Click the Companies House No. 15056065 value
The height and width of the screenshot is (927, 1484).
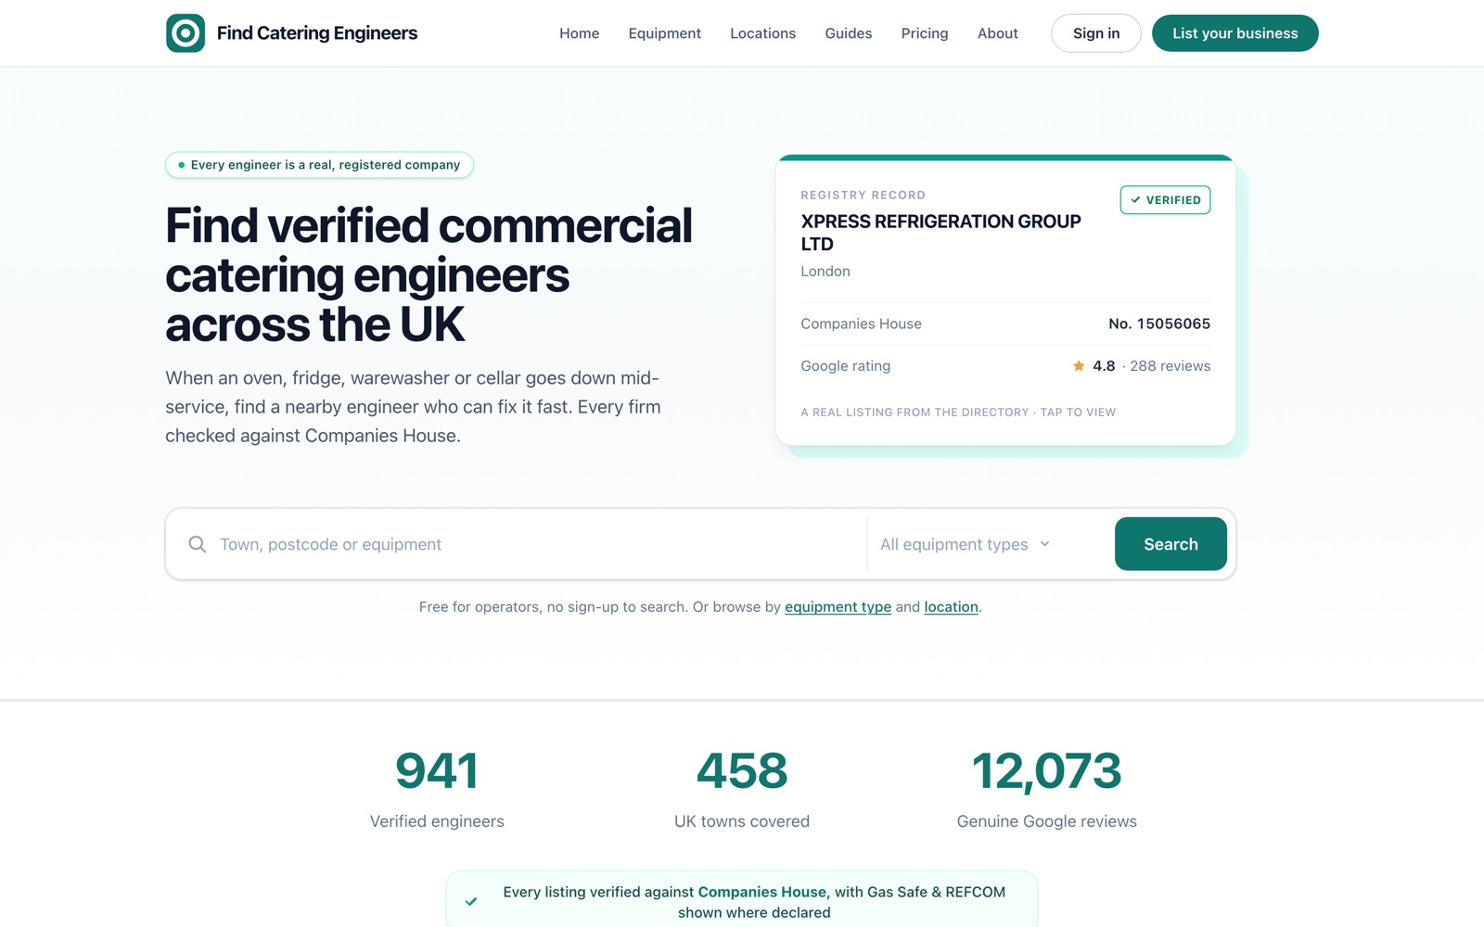[1159, 324]
